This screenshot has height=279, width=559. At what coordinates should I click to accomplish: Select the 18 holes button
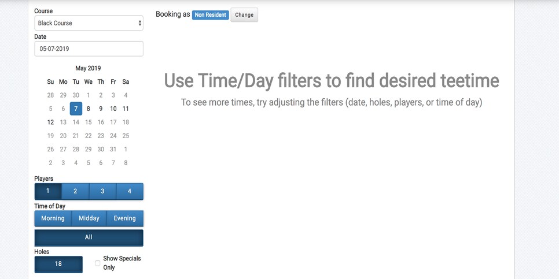pos(58,265)
